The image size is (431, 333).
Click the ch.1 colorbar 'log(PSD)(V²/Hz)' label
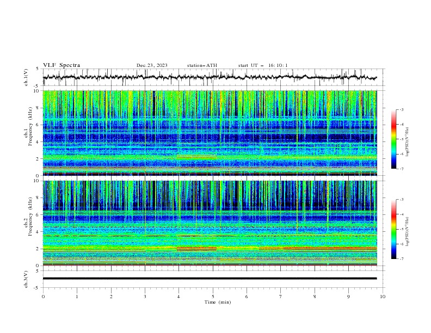pos(408,142)
